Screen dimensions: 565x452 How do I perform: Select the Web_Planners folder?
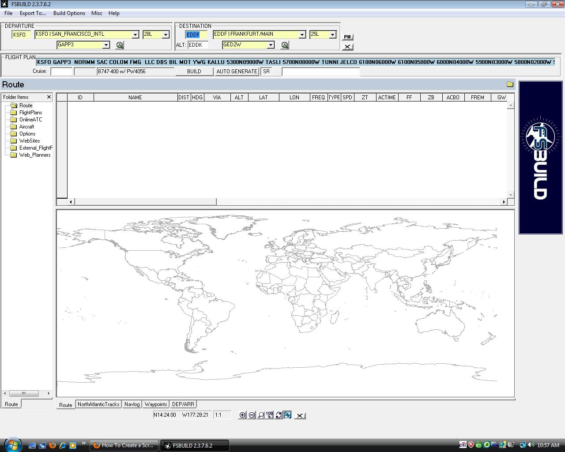[34, 155]
